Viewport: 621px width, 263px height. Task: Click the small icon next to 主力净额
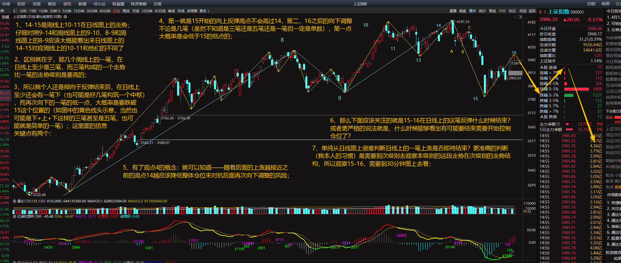(x=558, y=124)
